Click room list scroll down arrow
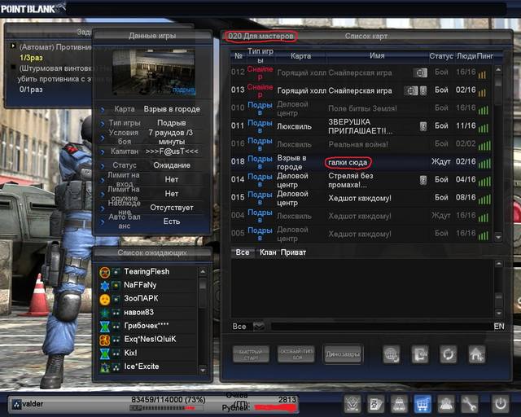The height and width of the screenshot is (417, 521). click(498, 237)
